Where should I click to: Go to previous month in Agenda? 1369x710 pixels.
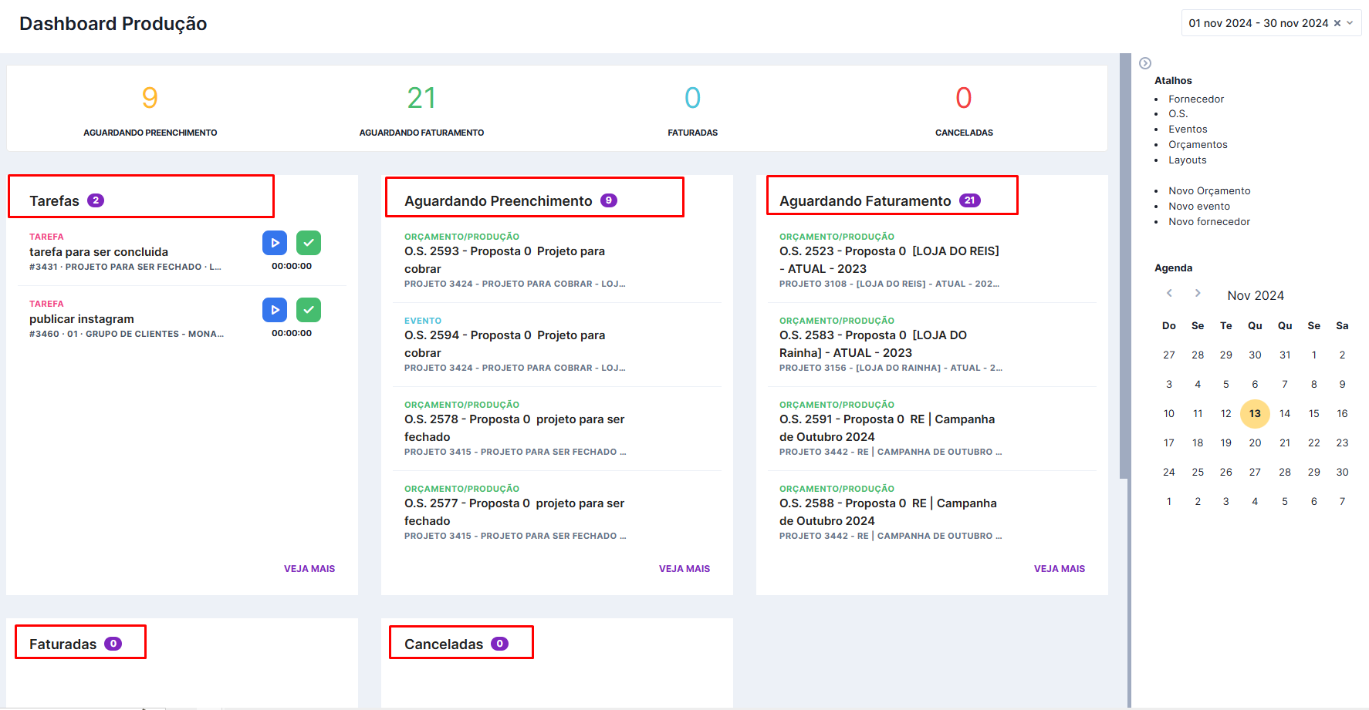(1169, 293)
